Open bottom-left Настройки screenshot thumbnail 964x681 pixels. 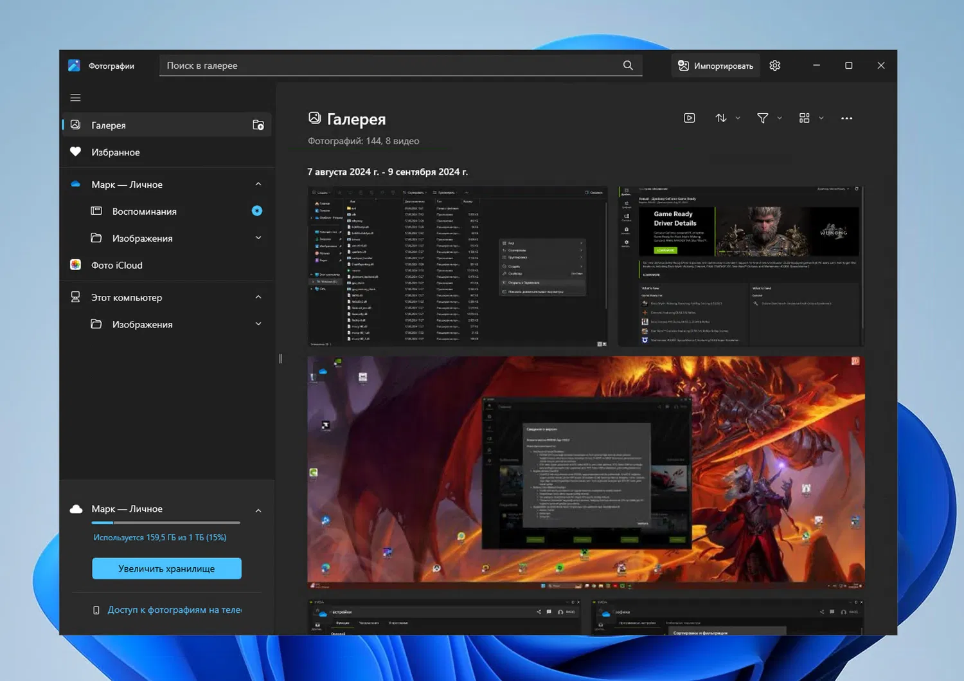(x=445, y=617)
